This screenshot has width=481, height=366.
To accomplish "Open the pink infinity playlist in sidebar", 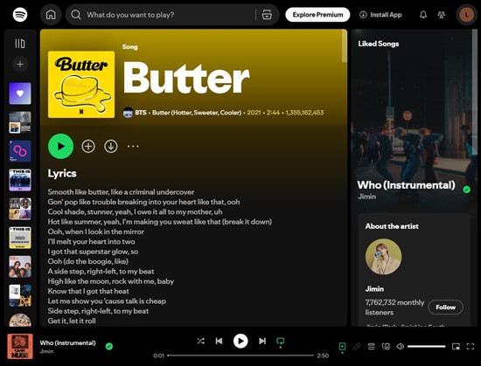I will coord(20,151).
